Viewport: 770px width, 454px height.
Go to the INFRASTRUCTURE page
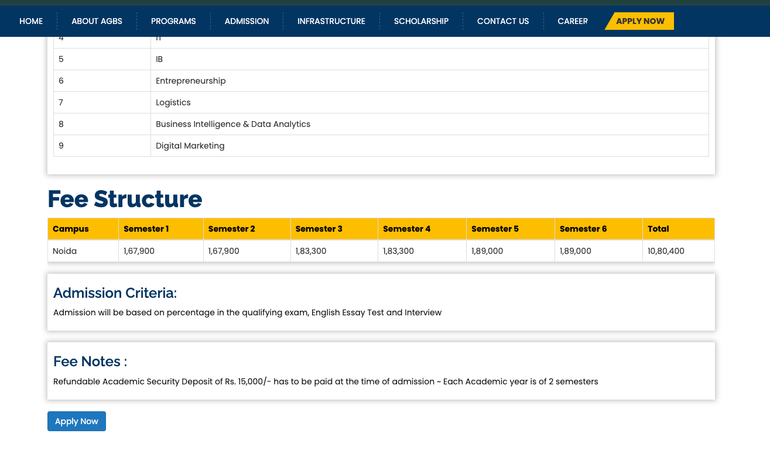pos(331,21)
